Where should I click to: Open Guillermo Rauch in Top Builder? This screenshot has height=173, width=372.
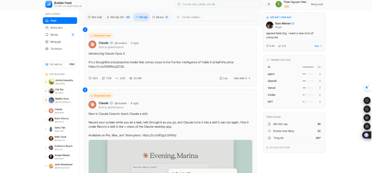60,147
